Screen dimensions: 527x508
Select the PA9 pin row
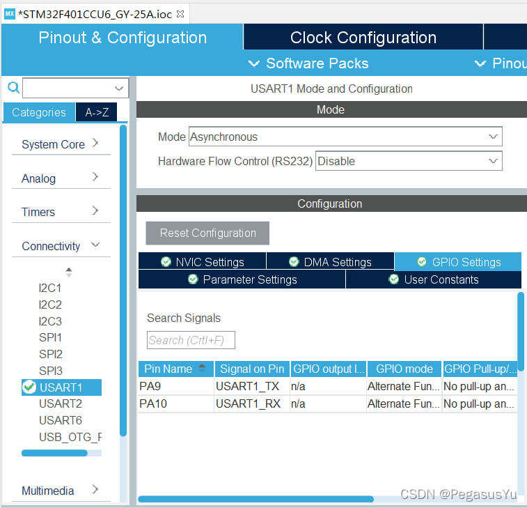328,386
